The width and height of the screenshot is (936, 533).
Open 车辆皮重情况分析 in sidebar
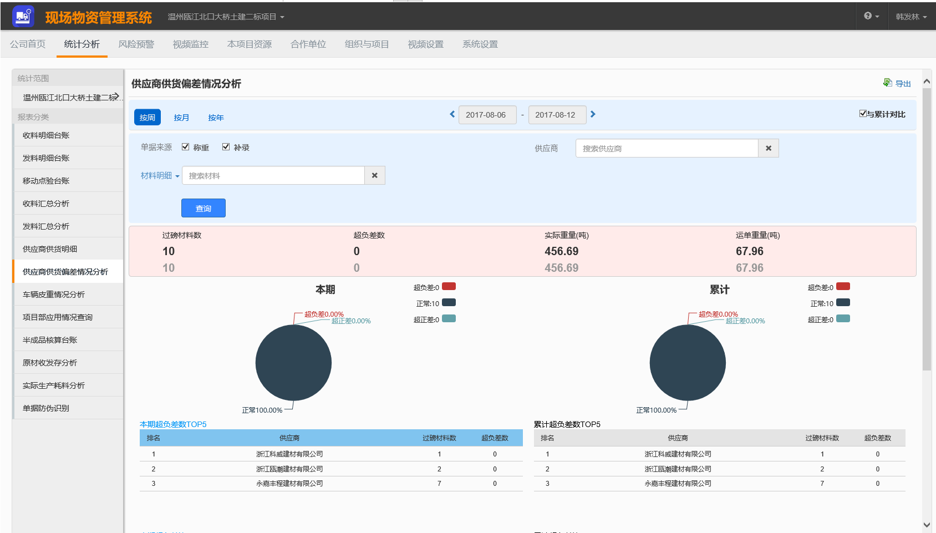click(x=54, y=295)
